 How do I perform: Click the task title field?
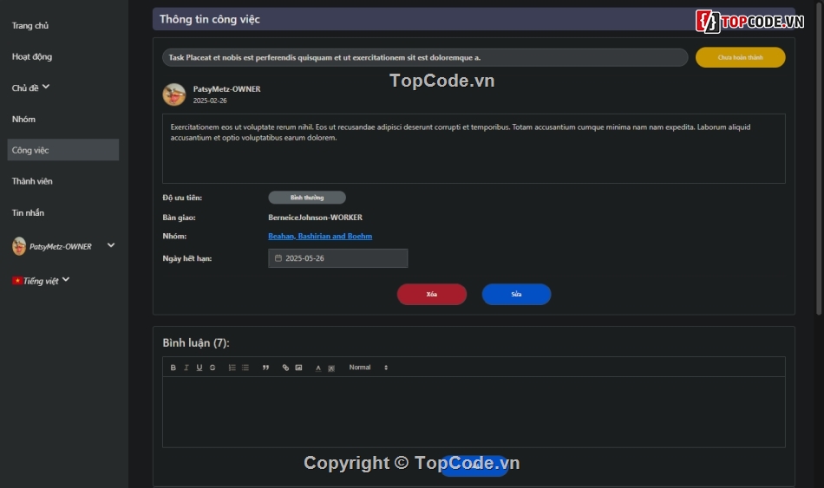pos(425,57)
